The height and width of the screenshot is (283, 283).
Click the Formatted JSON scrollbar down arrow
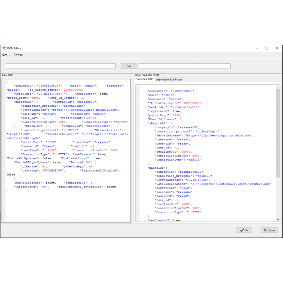(x=278, y=219)
